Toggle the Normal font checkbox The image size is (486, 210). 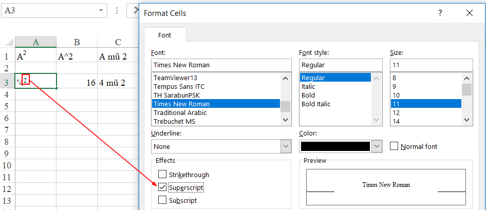coord(394,146)
